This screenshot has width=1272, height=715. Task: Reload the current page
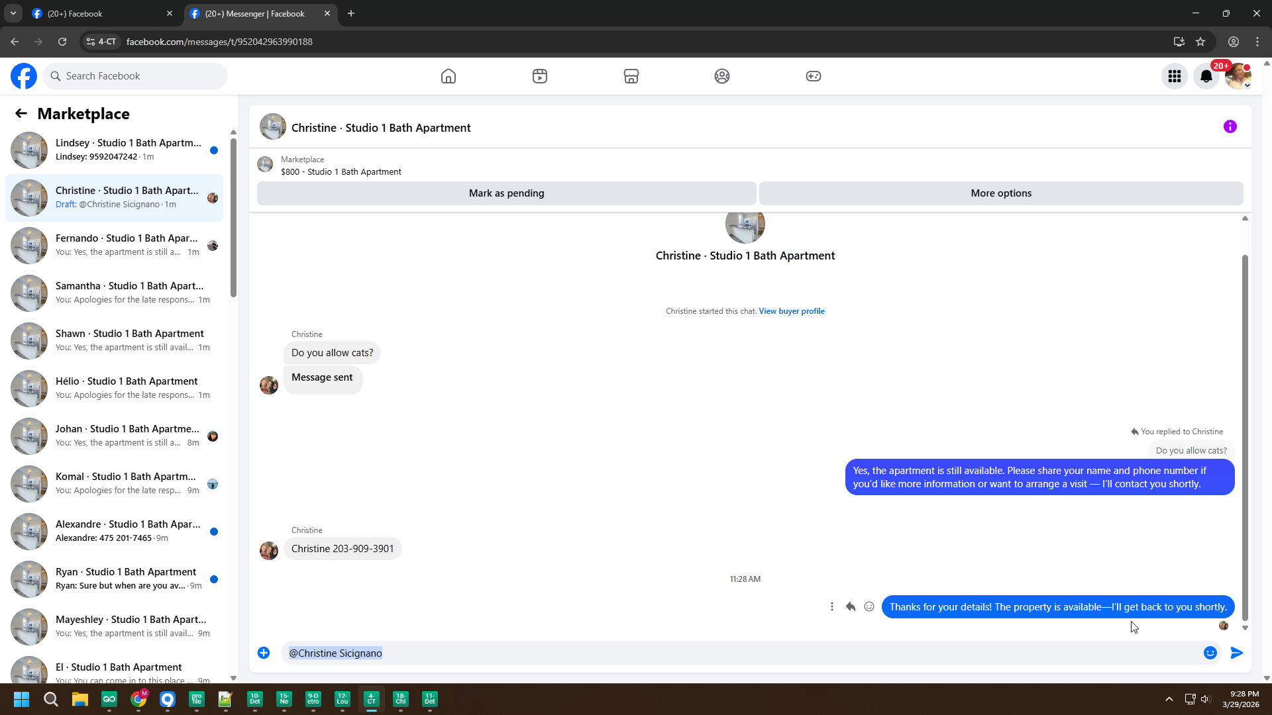coord(62,42)
